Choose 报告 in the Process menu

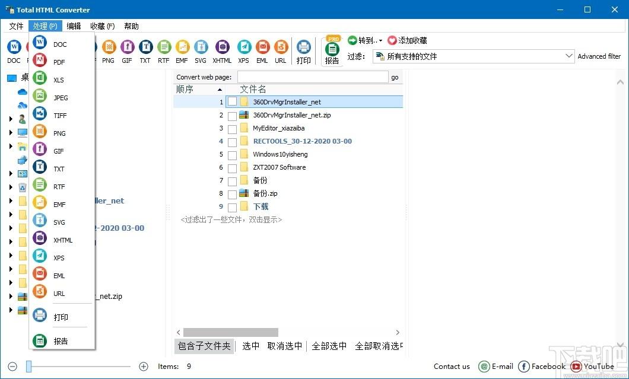point(62,341)
